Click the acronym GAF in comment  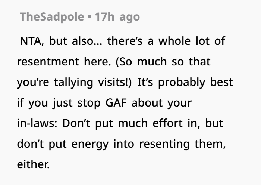pyautogui.click(x=116, y=103)
